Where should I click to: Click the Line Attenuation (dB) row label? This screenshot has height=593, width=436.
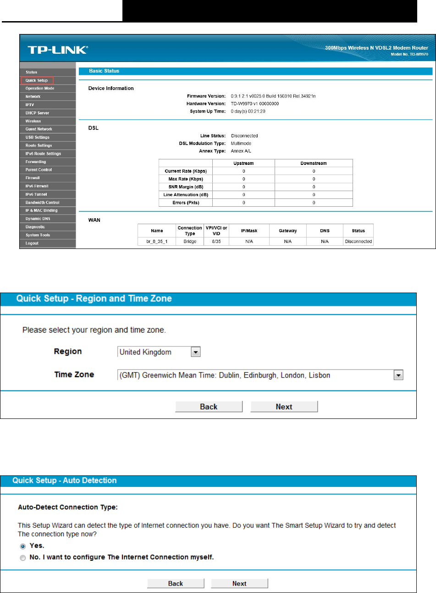point(186,195)
